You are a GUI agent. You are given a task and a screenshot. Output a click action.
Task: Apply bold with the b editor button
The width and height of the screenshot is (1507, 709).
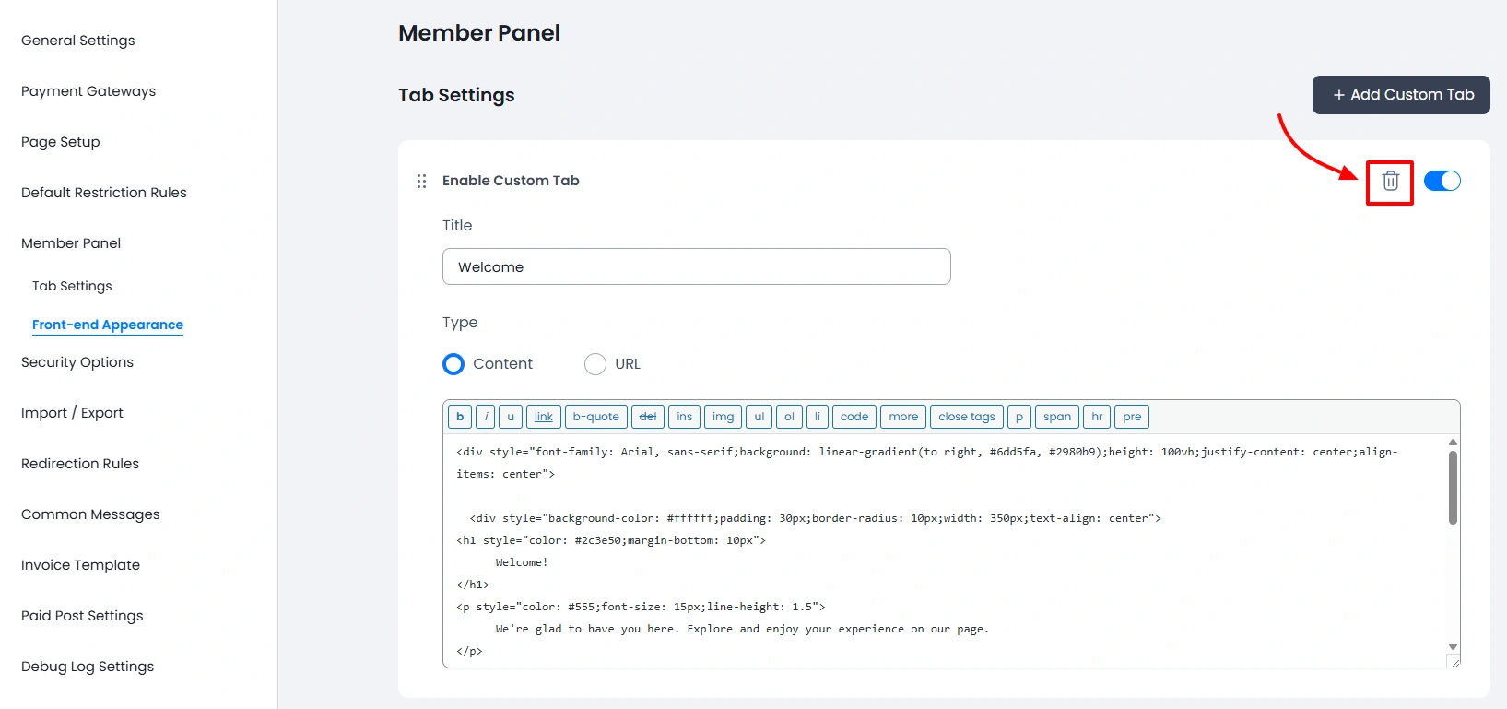point(460,417)
